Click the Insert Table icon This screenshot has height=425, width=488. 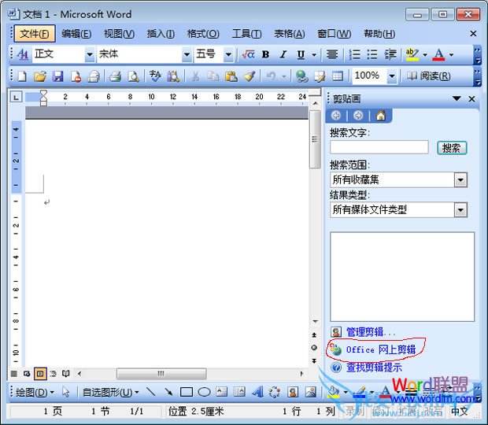[x=338, y=76]
